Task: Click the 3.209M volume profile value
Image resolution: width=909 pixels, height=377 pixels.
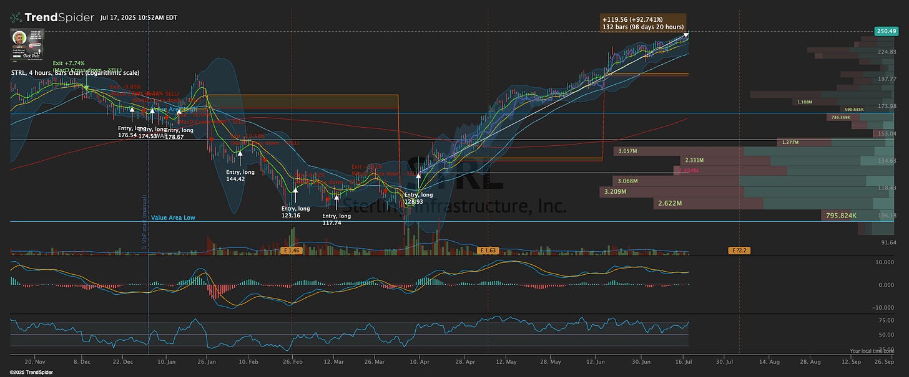Action: 615,191
